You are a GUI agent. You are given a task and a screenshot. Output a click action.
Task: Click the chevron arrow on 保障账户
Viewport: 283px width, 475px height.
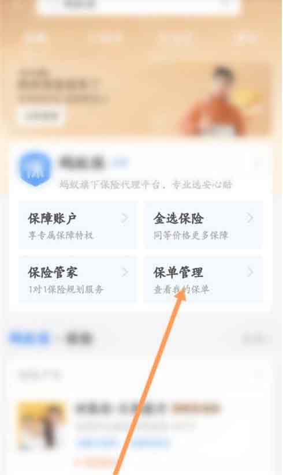coord(125,218)
